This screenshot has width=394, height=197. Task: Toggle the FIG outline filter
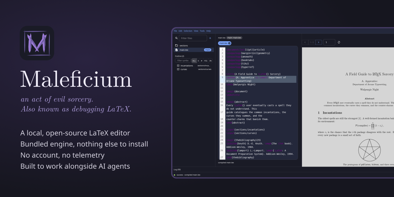coord(206,61)
